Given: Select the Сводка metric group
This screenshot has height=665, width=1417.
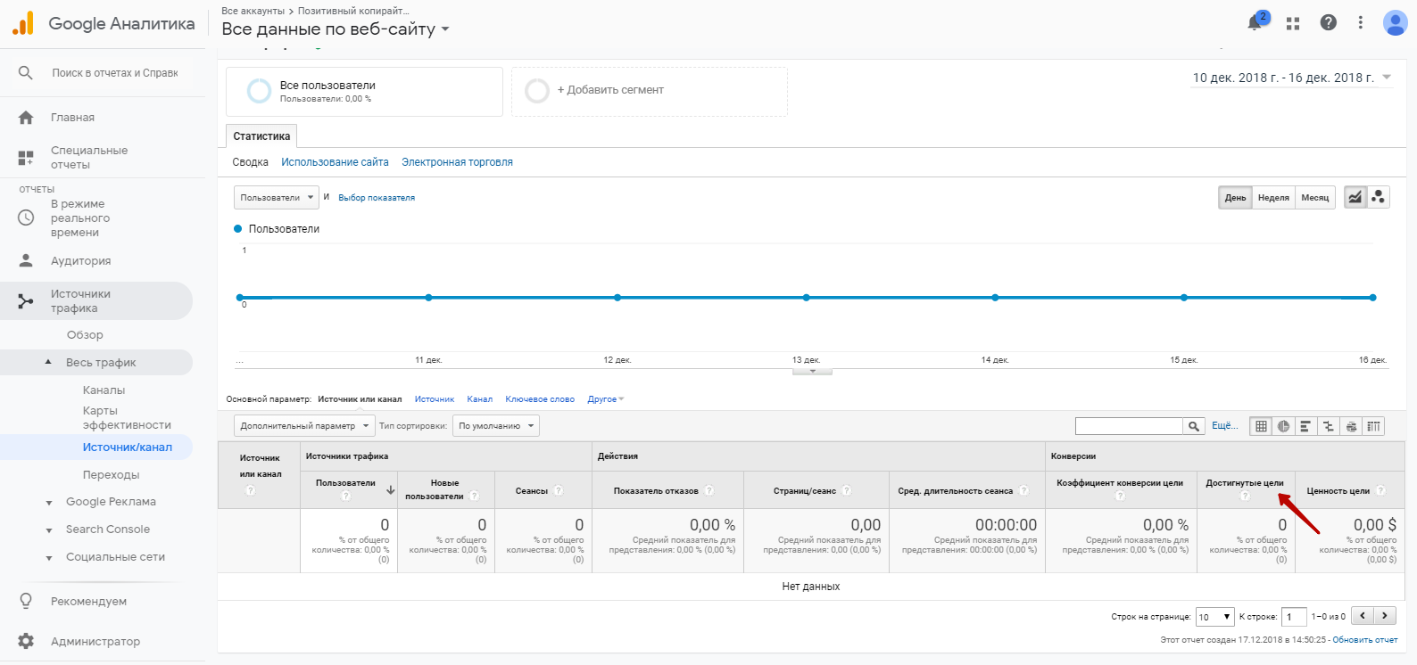Looking at the screenshot, I should point(250,162).
